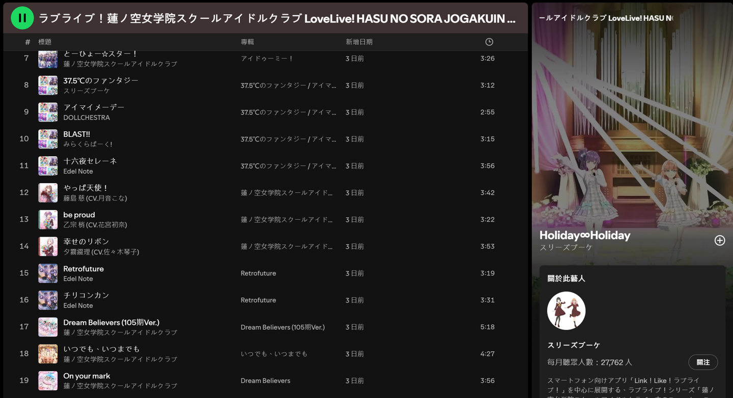This screenshot has width=733, height=398.
Task: Open the album art of Retrofuture
Action: [47, 273]
